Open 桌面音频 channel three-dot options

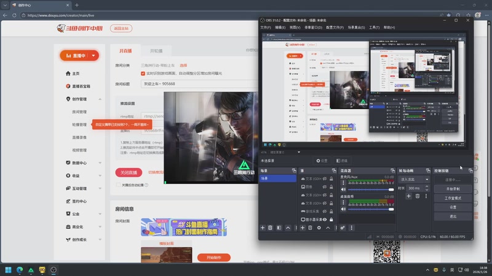click(x=343, y=202)
